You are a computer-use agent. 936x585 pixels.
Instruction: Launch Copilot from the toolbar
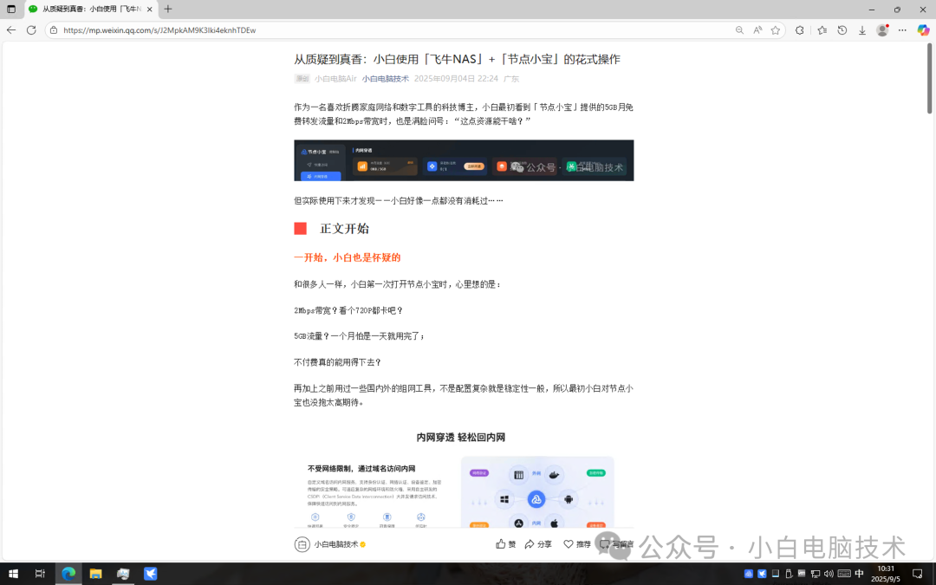click(x=923, y=29)
